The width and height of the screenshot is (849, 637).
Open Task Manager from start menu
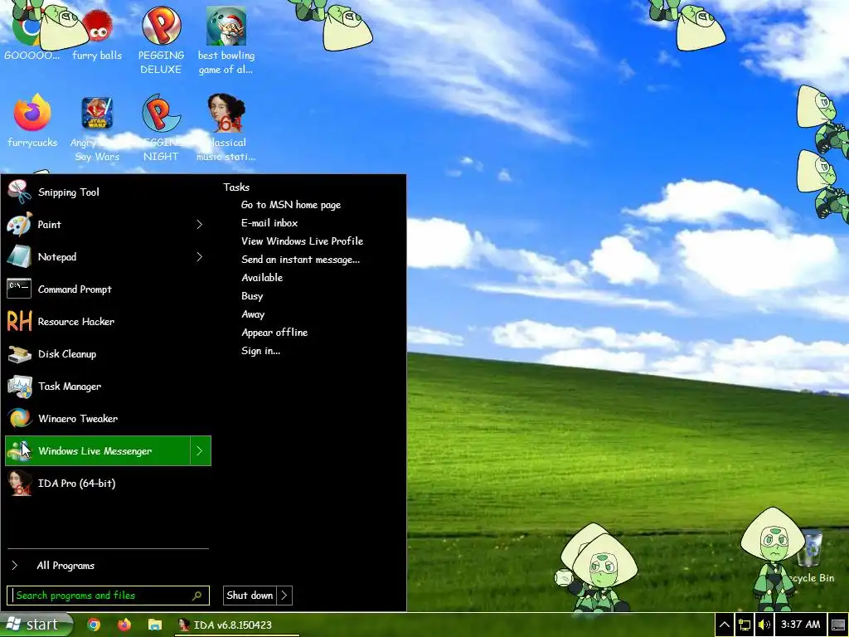tap(107, 387)
